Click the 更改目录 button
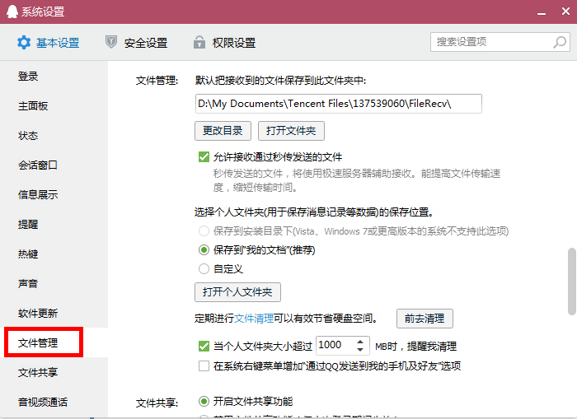577x419 pixels. [223, 131]
